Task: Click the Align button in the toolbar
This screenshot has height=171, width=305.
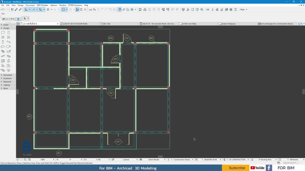Action: tap(243, 9)
